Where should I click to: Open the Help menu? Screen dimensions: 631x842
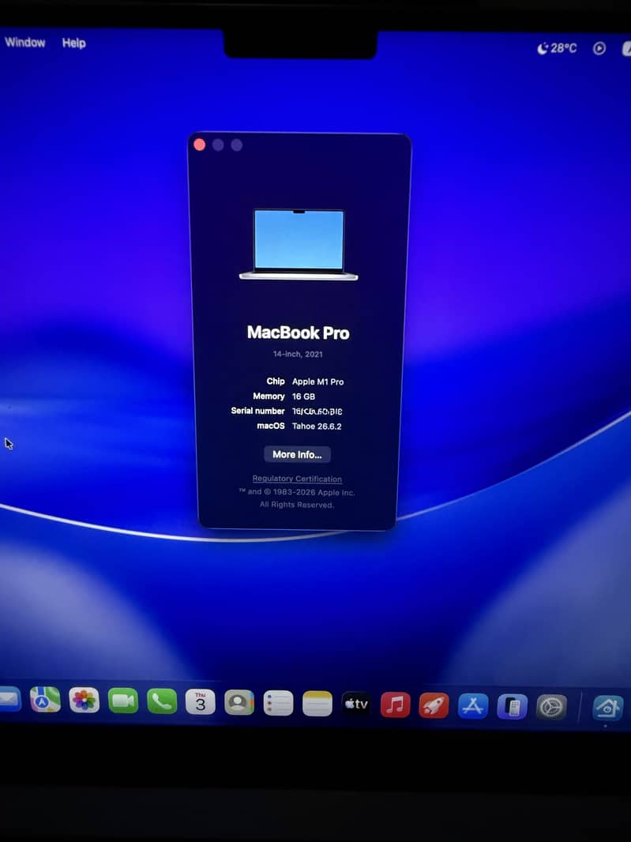click(x=73, y=43)
